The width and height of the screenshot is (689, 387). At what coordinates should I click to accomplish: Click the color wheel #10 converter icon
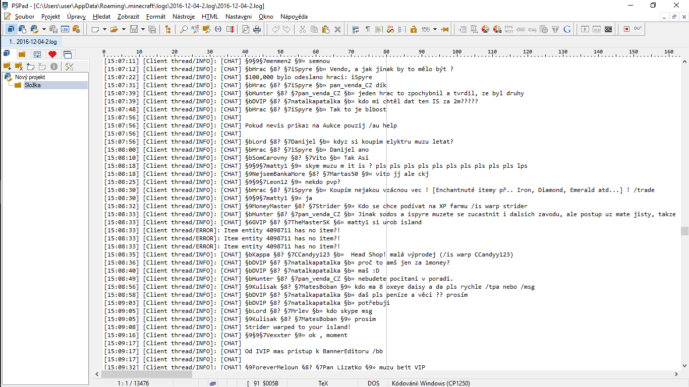pos(497,29)
